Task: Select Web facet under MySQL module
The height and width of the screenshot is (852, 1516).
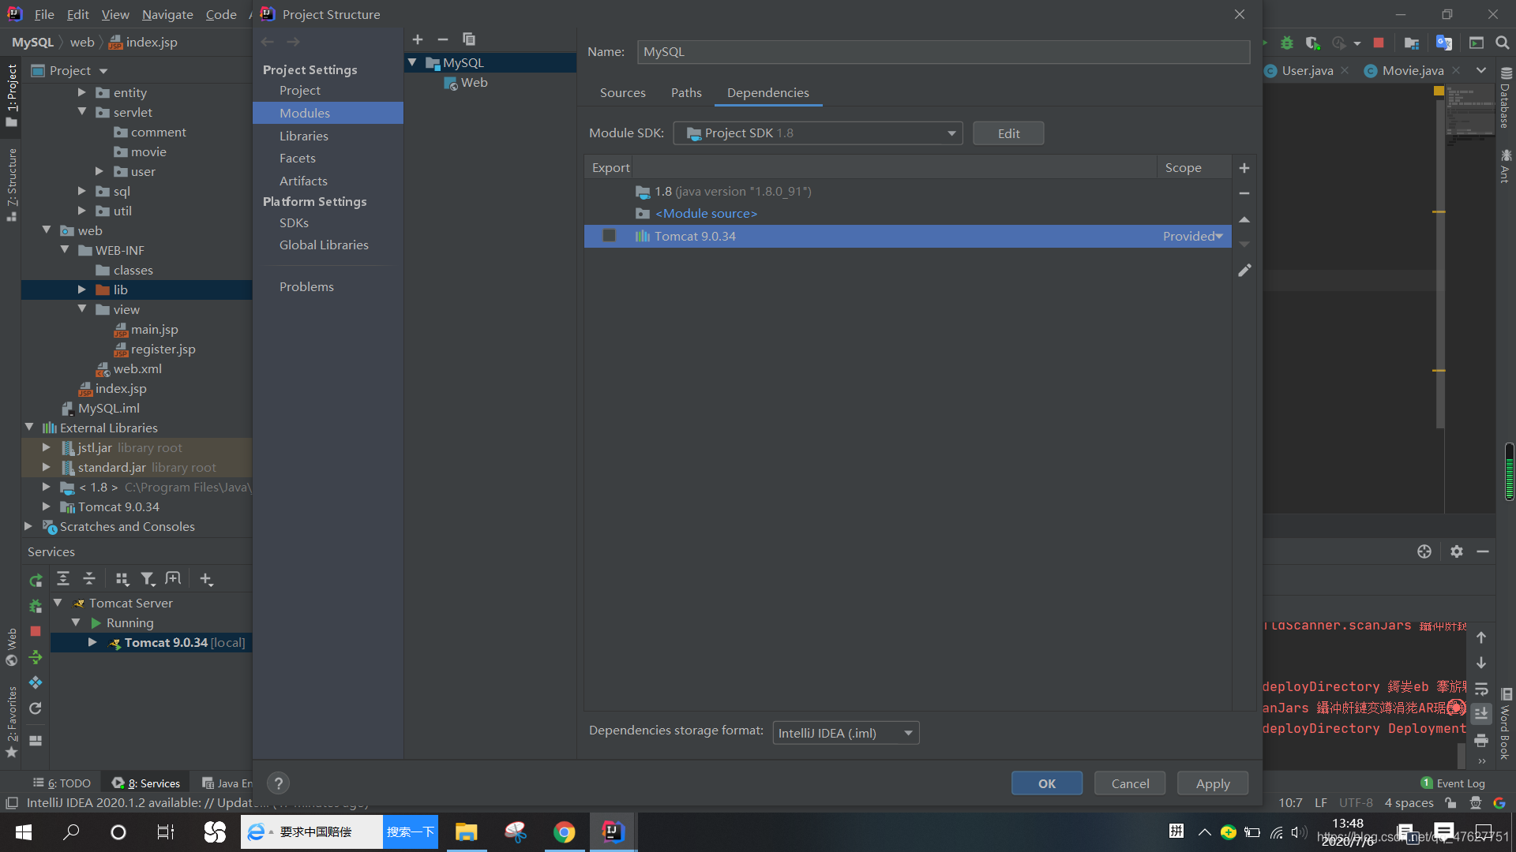Action: [474, 83]
